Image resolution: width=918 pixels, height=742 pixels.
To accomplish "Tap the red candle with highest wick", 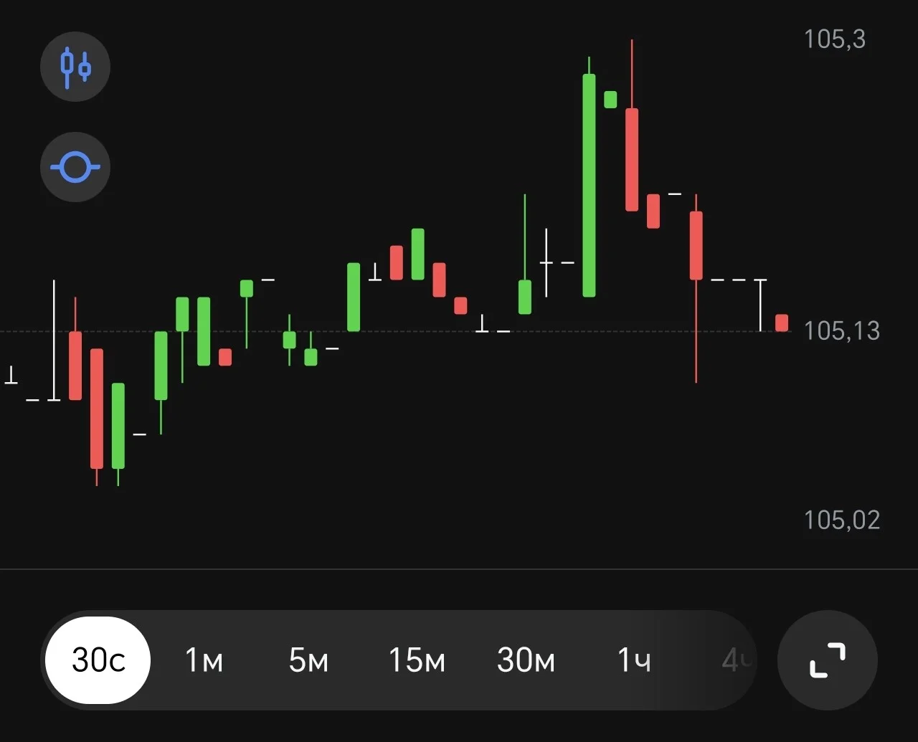I will 632,159.
